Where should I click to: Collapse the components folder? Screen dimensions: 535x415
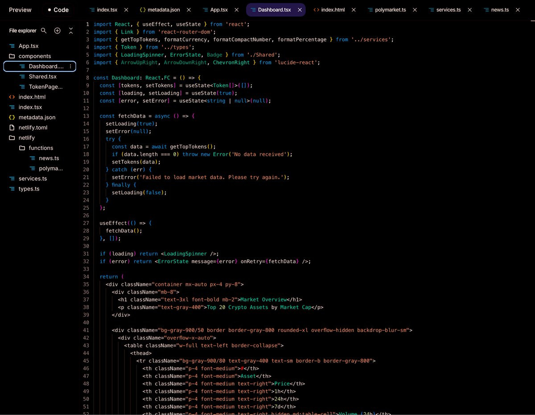coord(34,56)
